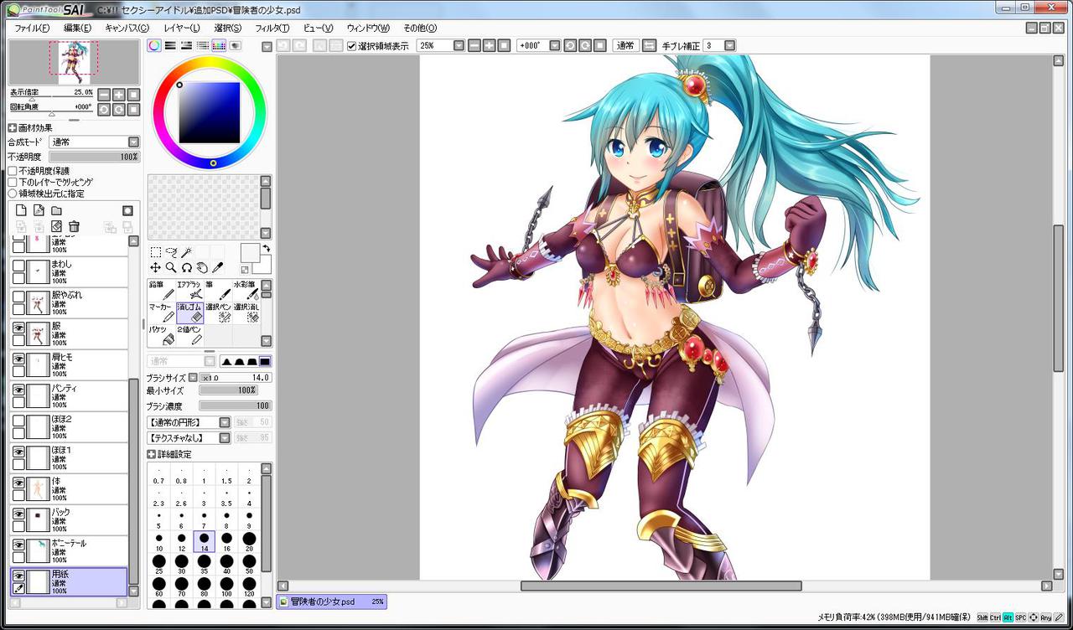Image resolution: width=1073 pixels, height=630 pixels.
Task: Toggle the scratchpad panel
Action: (235, 46)
